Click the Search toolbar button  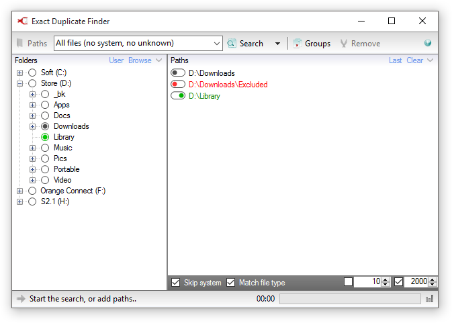pyautogui.click(x=246, y=43)
